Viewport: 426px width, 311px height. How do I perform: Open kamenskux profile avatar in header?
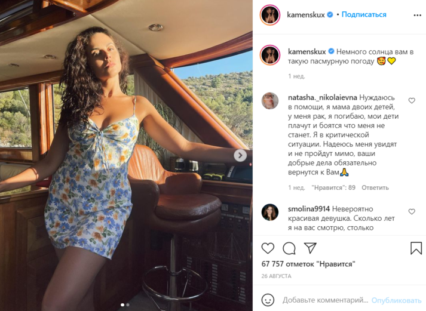pyautogui.click(x=270, y=15)
